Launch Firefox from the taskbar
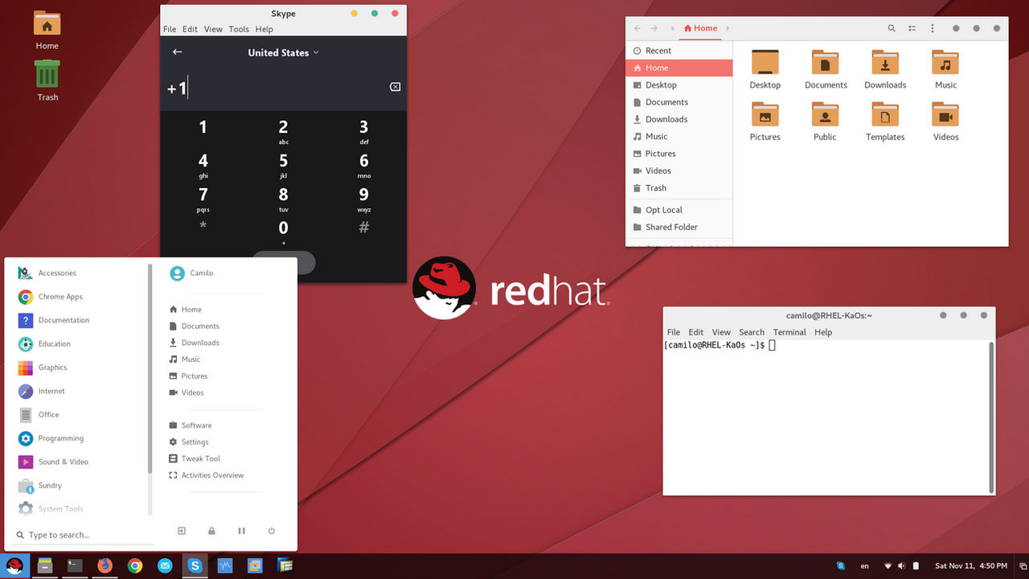Screen dimensions: 1029x579 tap(105, 566)
